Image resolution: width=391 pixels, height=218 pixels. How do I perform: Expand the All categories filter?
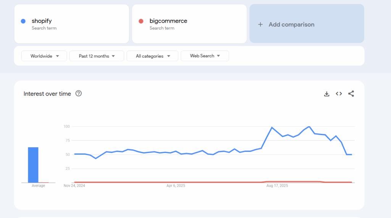point(152,56)
